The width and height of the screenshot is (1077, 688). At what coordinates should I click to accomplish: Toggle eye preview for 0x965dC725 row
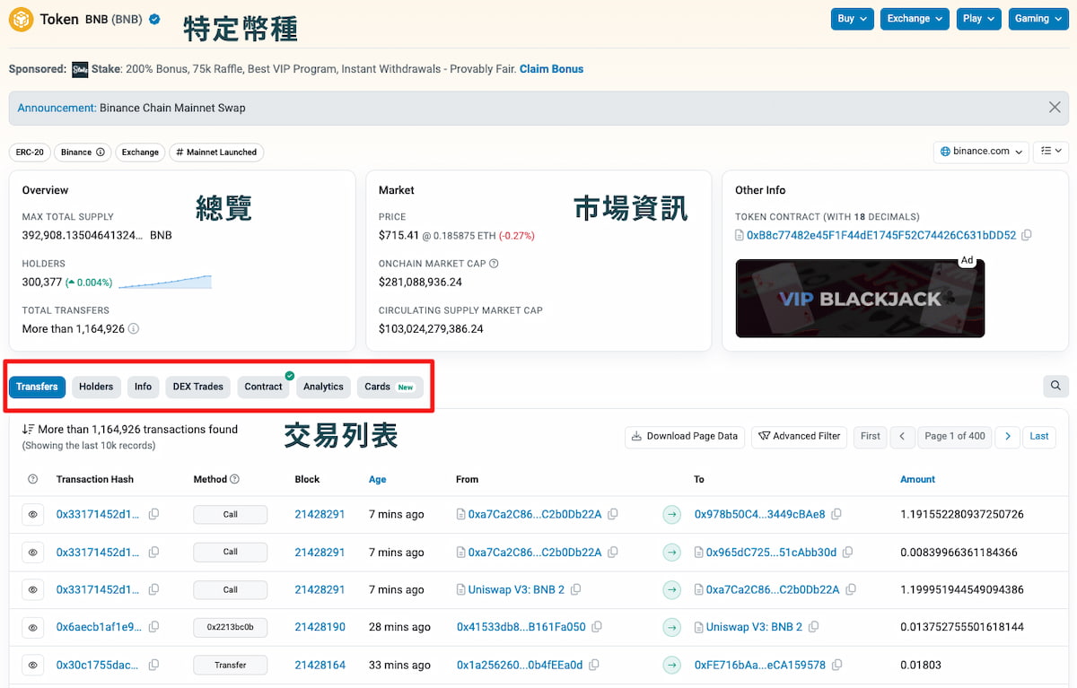tap(33, 553)
